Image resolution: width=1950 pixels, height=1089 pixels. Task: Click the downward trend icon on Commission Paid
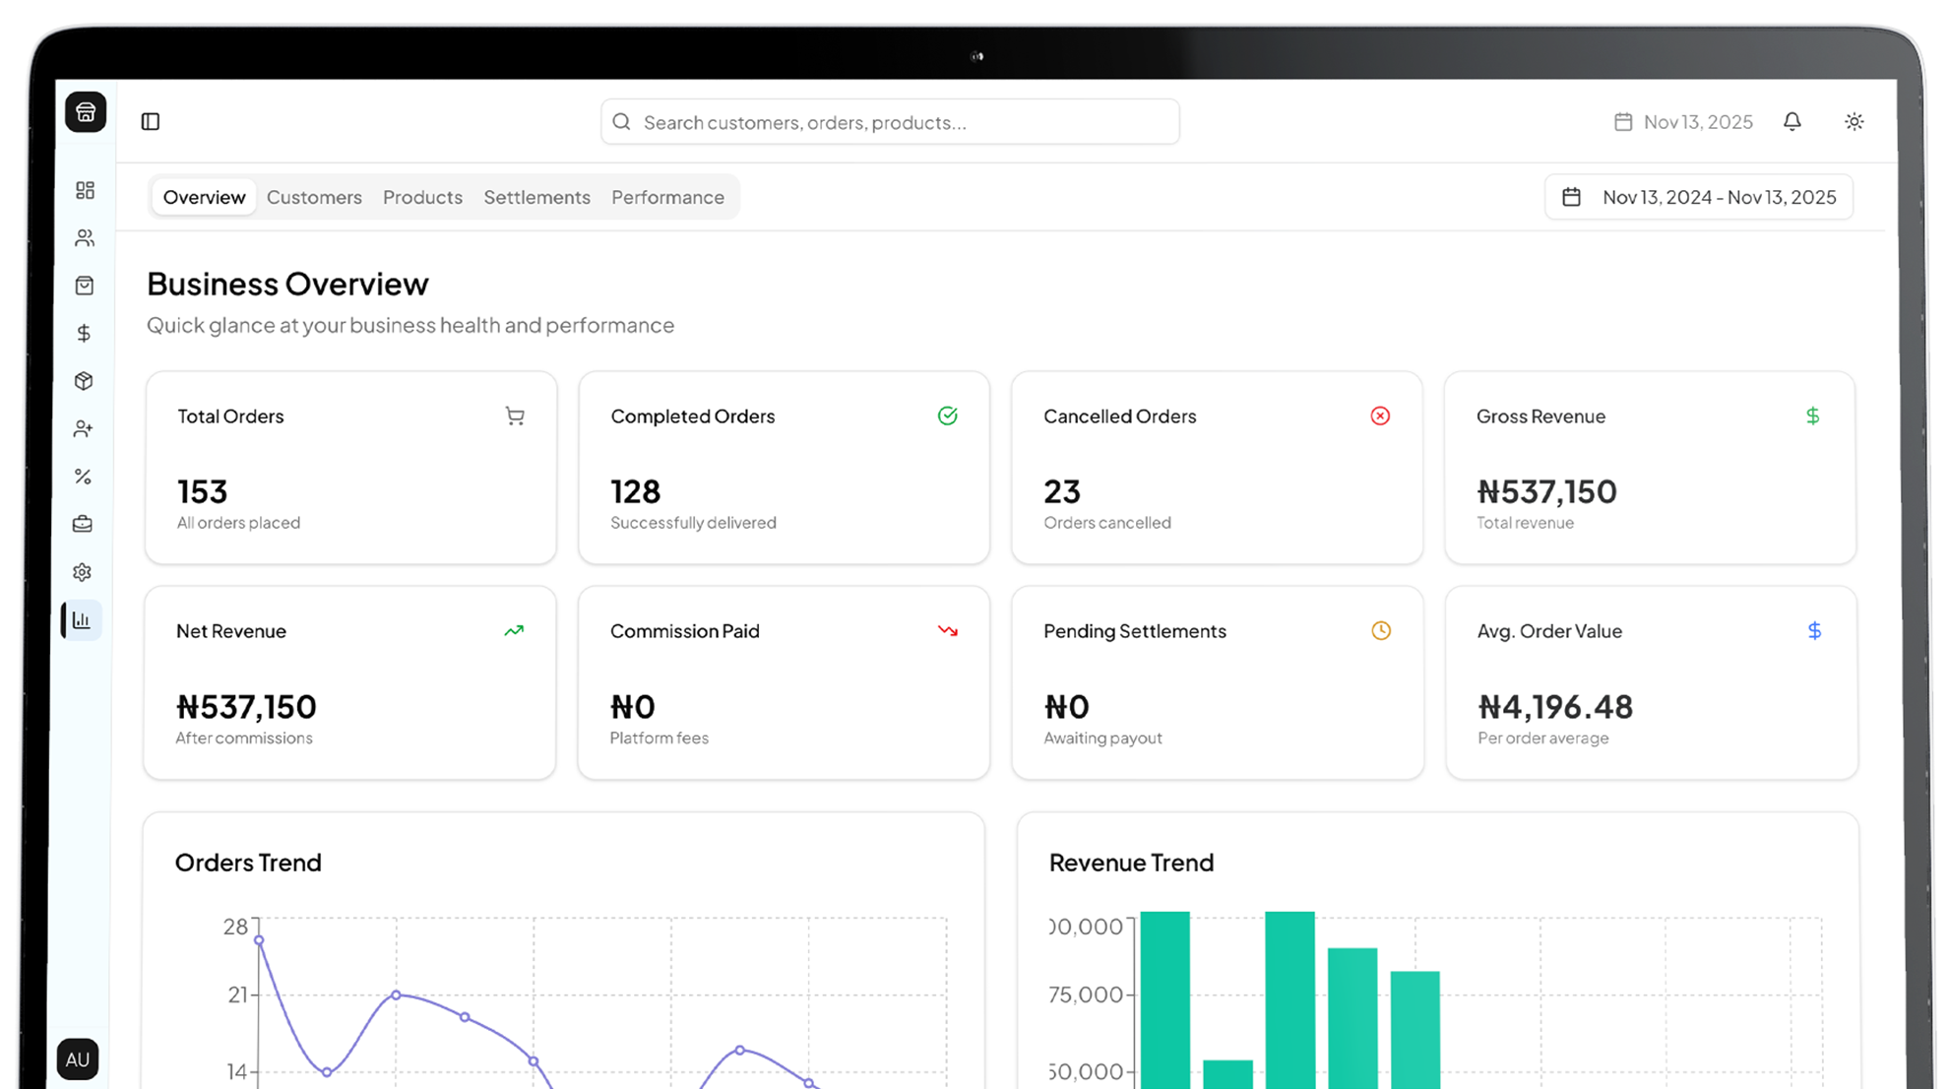[x=948, y=631]
